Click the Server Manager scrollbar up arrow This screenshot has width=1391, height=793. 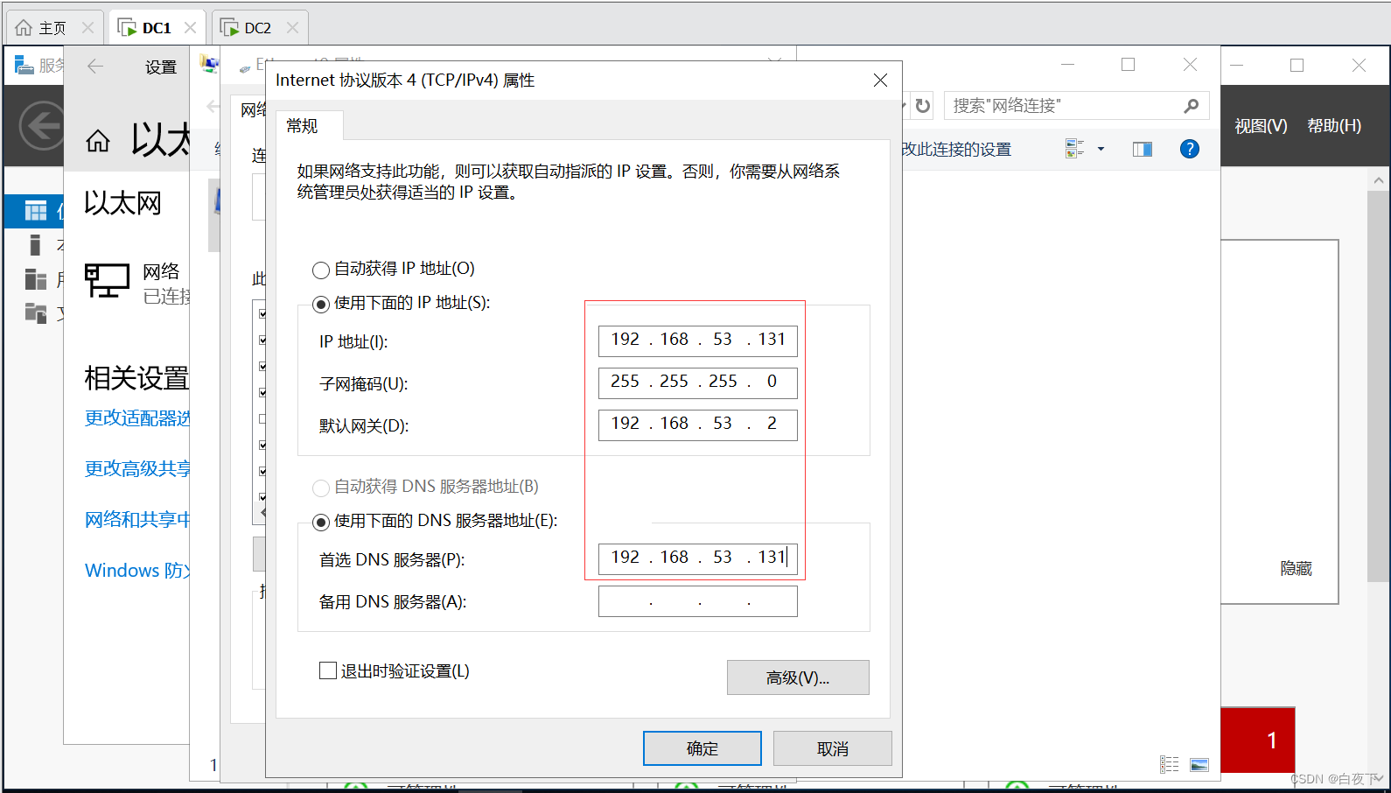pyautogui.click(x=1379, y=181)
